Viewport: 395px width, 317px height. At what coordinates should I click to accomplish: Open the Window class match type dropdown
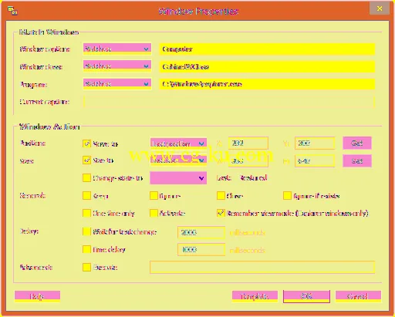[117, 66]
